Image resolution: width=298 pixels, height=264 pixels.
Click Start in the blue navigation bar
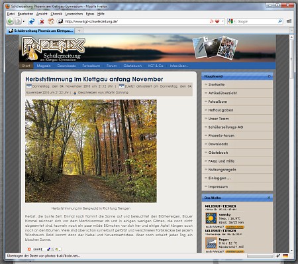(26, 66)
